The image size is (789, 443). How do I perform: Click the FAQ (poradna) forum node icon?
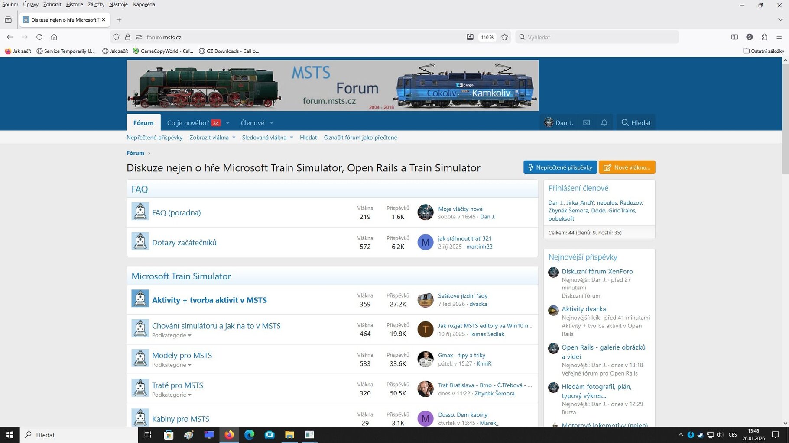pos(140,212)
